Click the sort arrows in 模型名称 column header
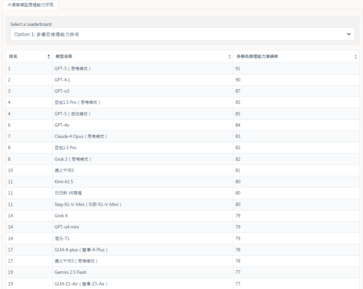Screen dimensions: 363x289 tap(230, 57)
